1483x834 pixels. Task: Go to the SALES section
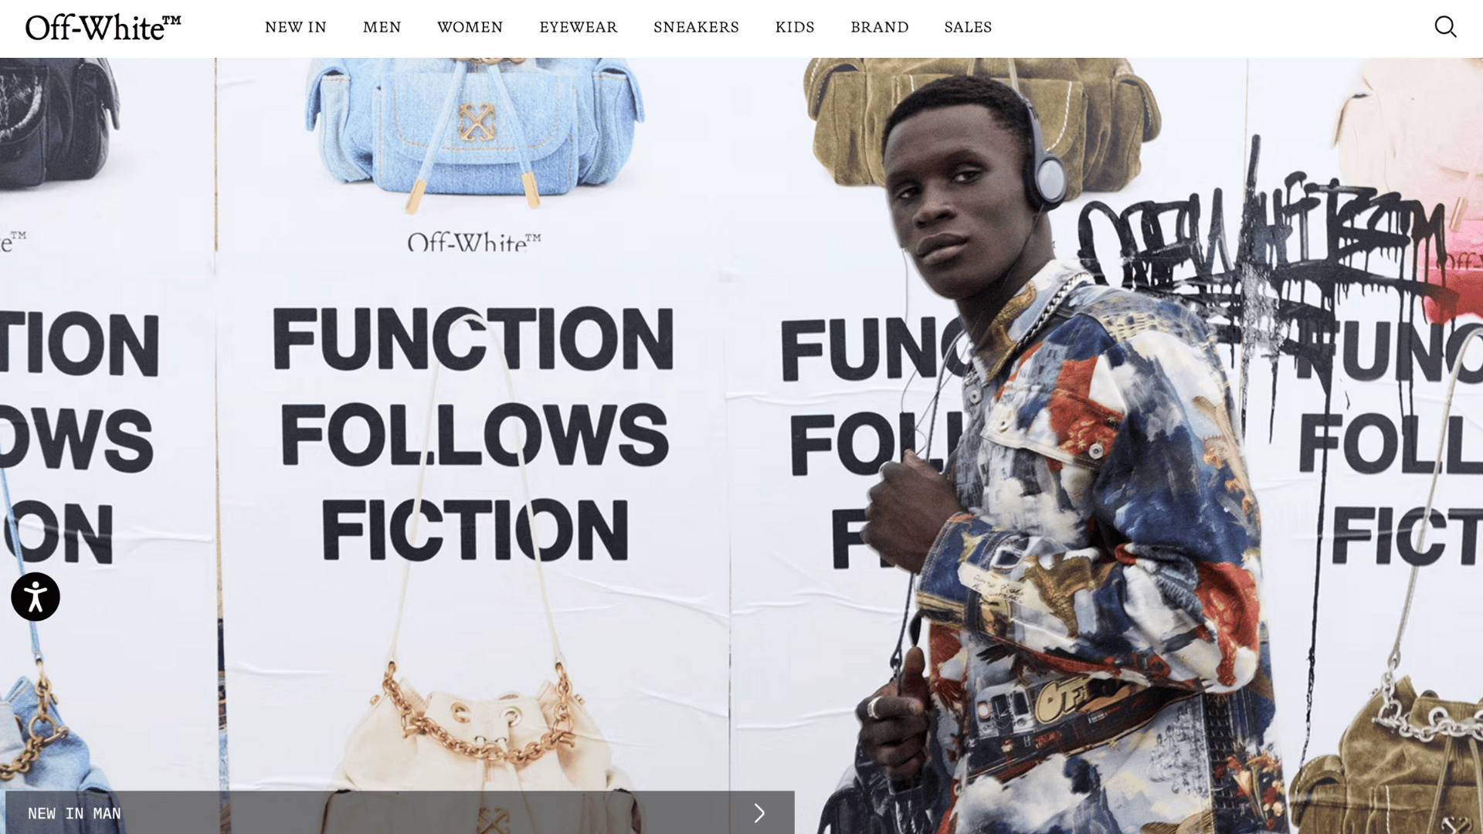[x=968, y=27]
